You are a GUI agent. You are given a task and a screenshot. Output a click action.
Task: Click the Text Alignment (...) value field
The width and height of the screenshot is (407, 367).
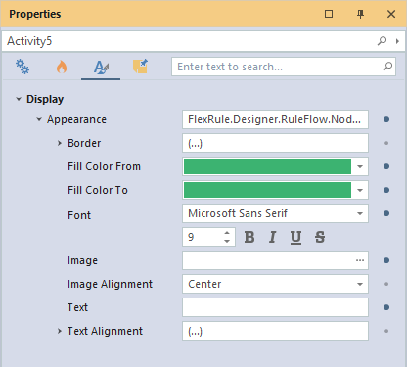275,331
